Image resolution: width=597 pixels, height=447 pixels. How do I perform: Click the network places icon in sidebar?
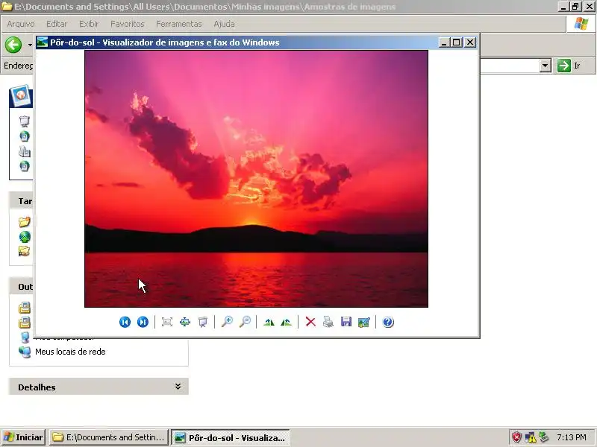tap(25, 352)
